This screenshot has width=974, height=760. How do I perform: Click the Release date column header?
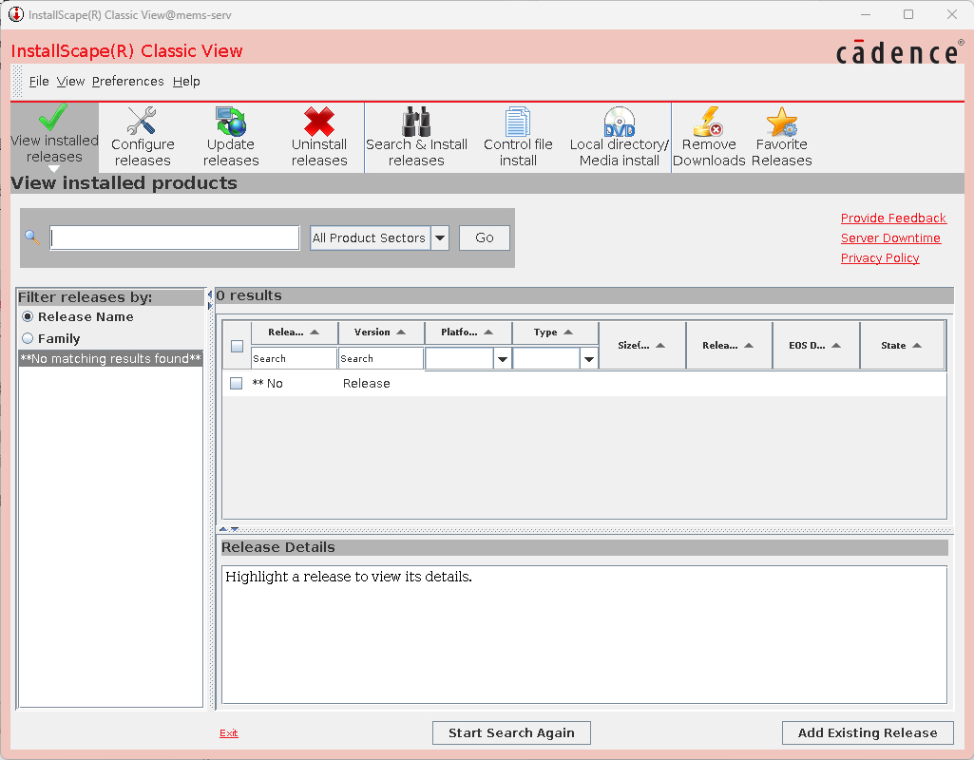(x=729, y=345)
